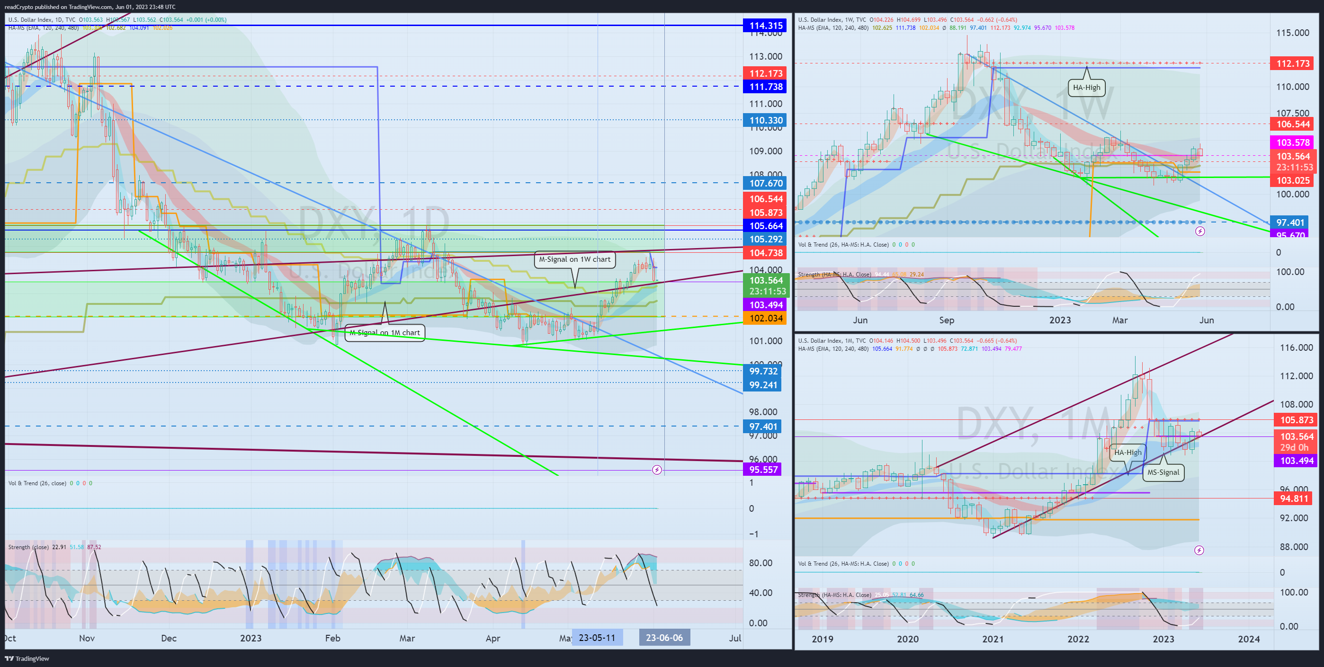Select the 'M-Signal on 1W chart' callout
The height and width of the screenshot is (667, 1324).
tap(574, 259)
